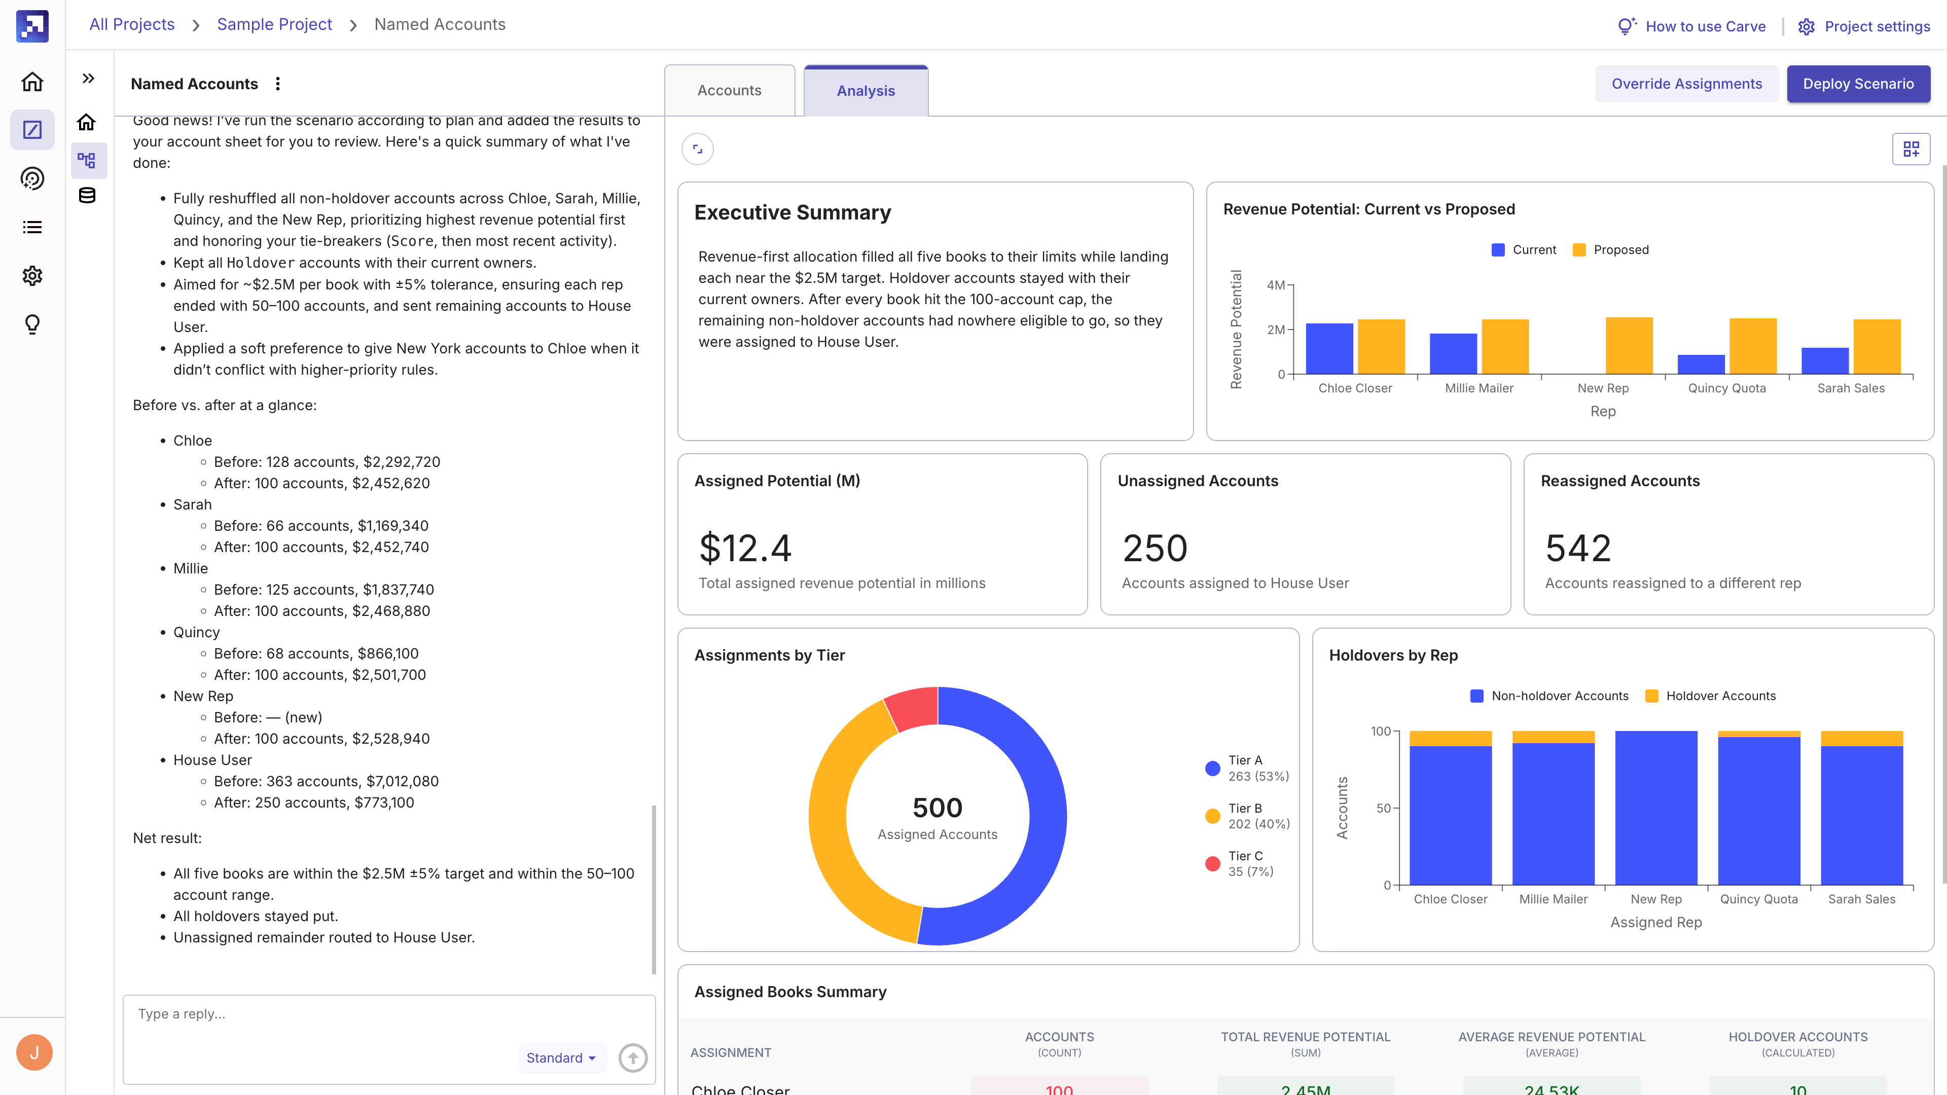Switch to the Accounts tab

click(x=730, y=90)
